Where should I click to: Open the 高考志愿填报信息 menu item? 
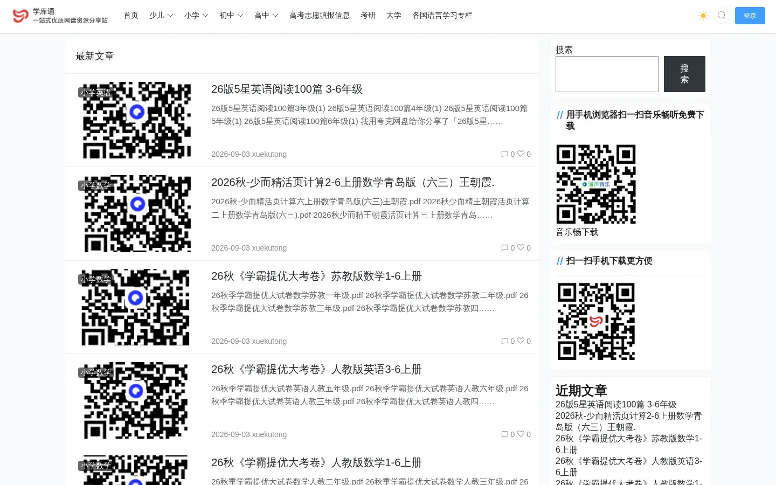(320, 16)
